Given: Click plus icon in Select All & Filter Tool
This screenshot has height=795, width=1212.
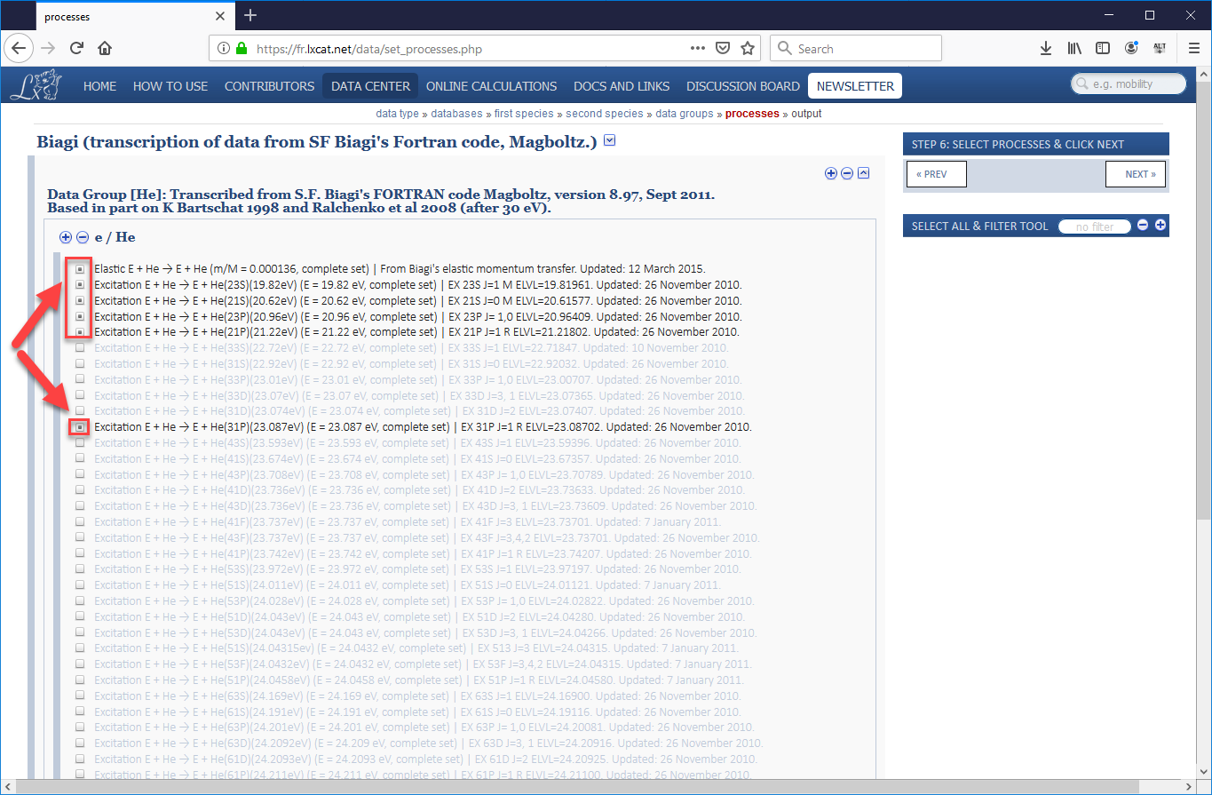Looking at the screenshot, I should tap(1161, 226).
